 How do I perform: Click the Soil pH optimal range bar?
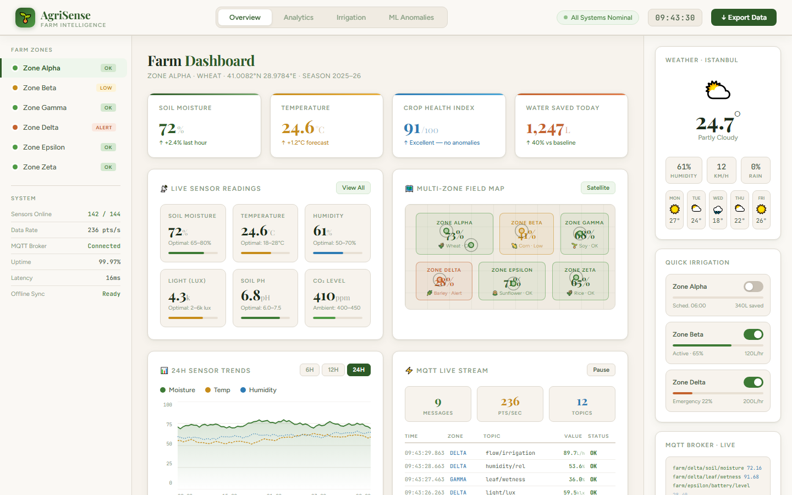(265, 318)
